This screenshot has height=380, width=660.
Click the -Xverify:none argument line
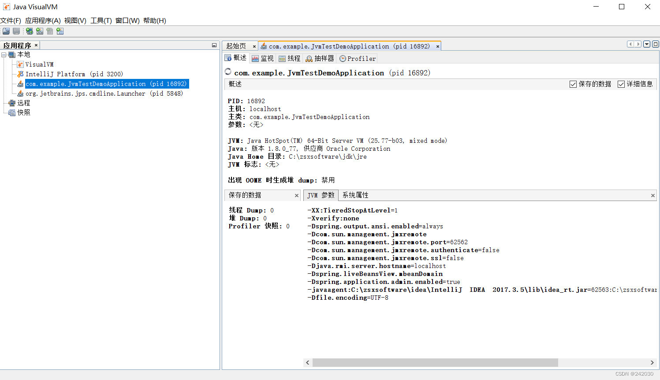333,218
